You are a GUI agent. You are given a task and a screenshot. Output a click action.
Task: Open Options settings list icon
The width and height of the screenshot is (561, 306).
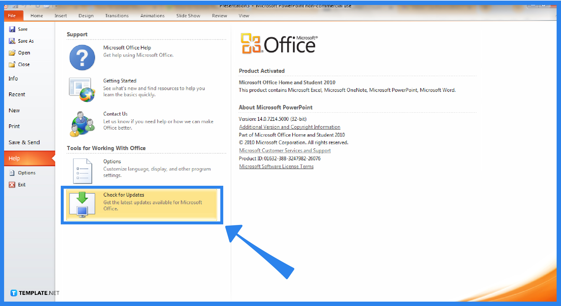pyautogui.click(x=82, y=171)
